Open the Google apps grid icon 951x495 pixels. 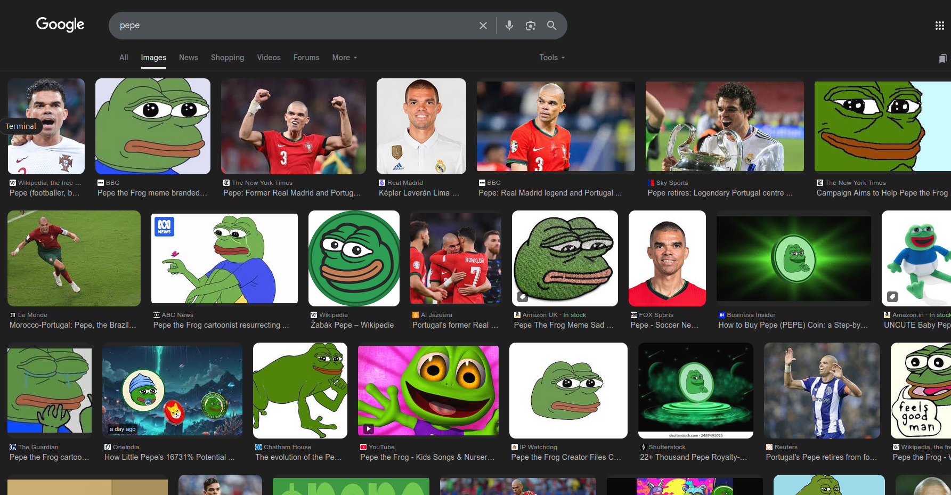939,26
